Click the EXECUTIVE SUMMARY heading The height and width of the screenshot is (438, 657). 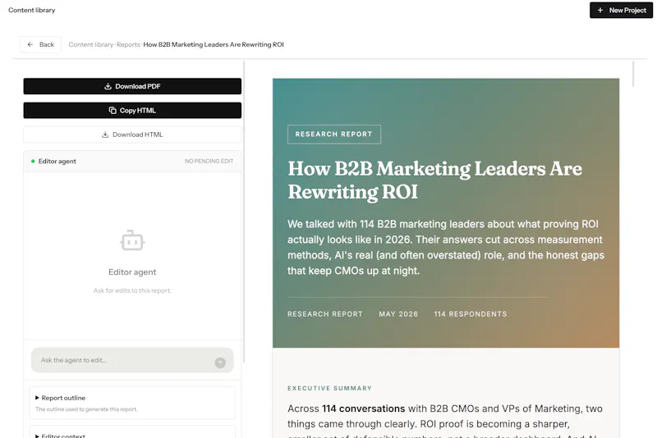[330, 388]
